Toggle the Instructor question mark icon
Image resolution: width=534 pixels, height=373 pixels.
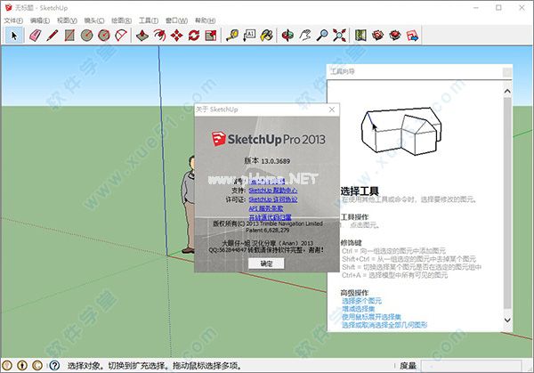click(54, 366)
